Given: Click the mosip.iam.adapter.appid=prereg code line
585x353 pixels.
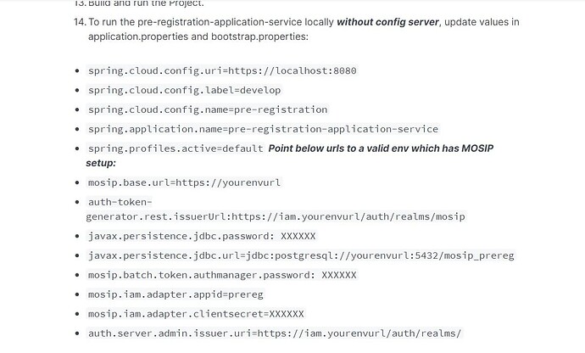Looking at the screenshot, I should [175, 294].
